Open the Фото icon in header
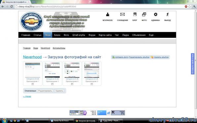Viewport: 197px width, 123px height. (x=144, y=15)
